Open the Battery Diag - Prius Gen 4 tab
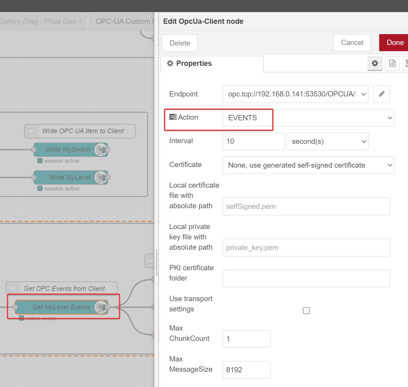 (x=41, y=21)
